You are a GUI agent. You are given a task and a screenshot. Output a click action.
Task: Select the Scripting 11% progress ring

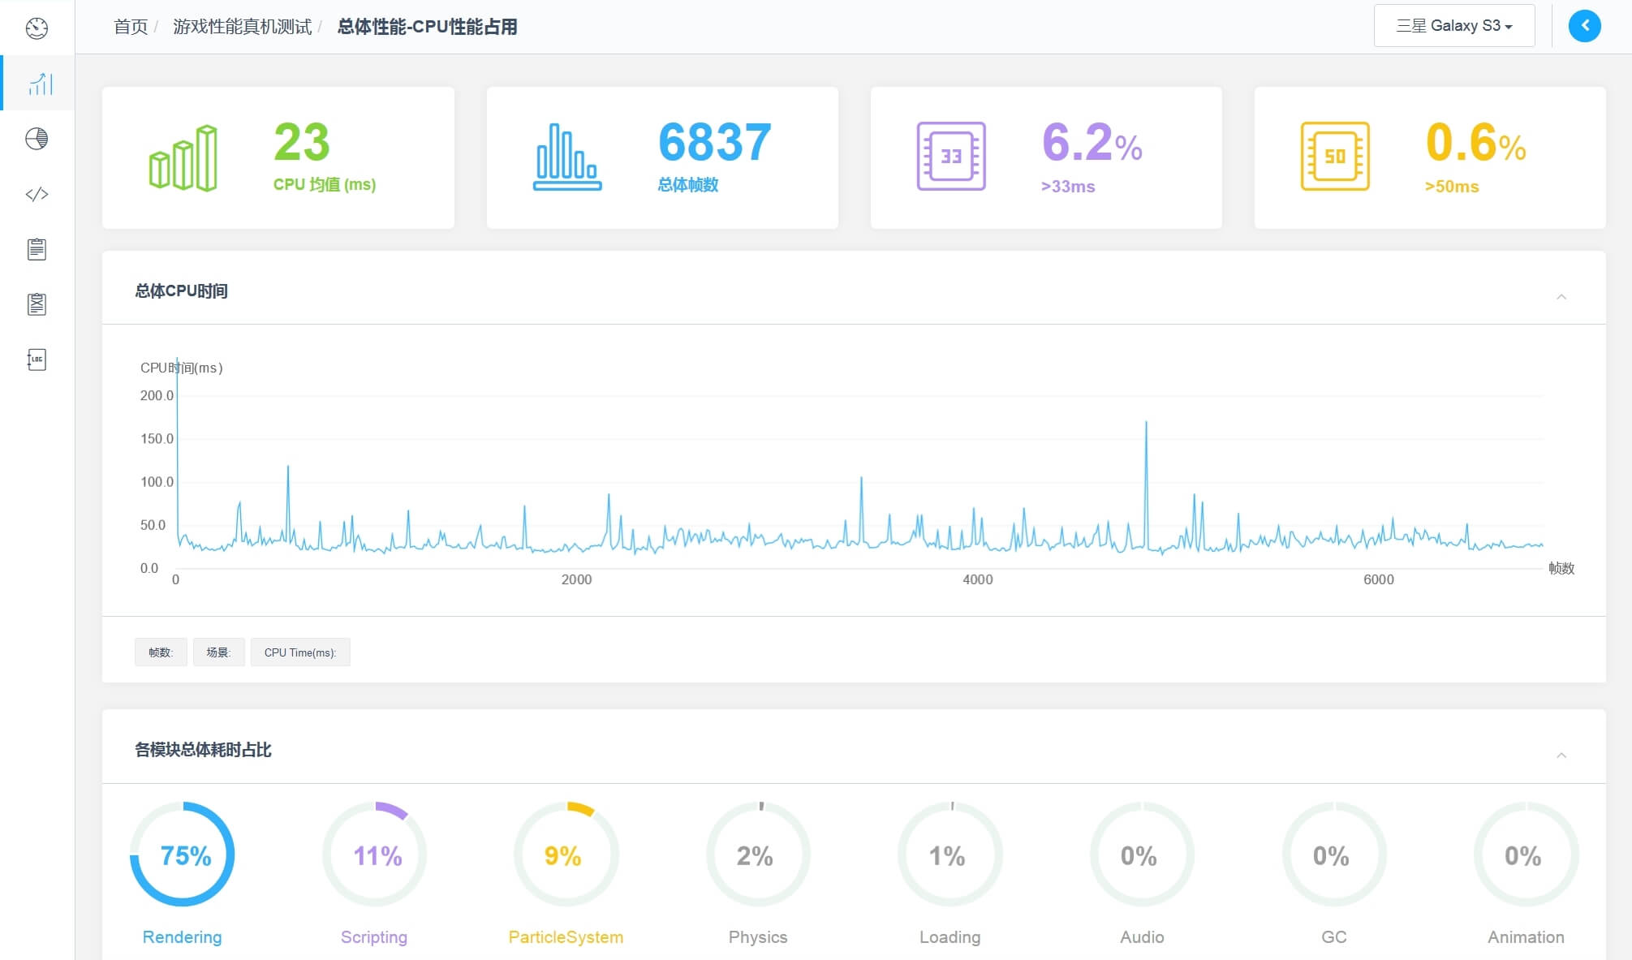pos(375,855)
